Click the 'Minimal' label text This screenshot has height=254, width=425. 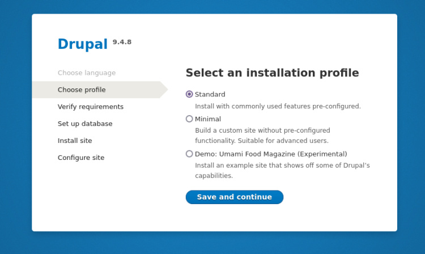point(208,119)
